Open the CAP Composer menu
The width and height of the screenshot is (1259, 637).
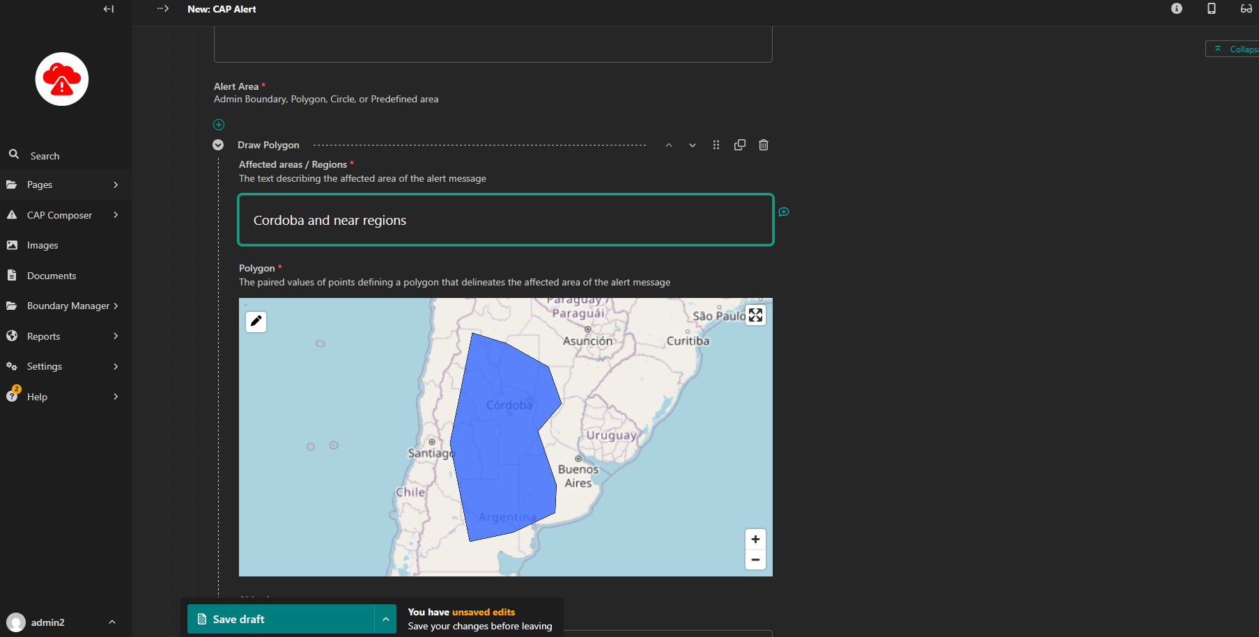click(65, 215)
